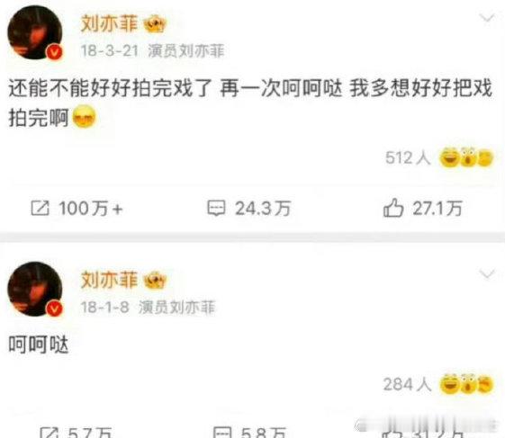Open comments showing 24.3万
The height and width of the screenshot is (438, 505).
249,209
